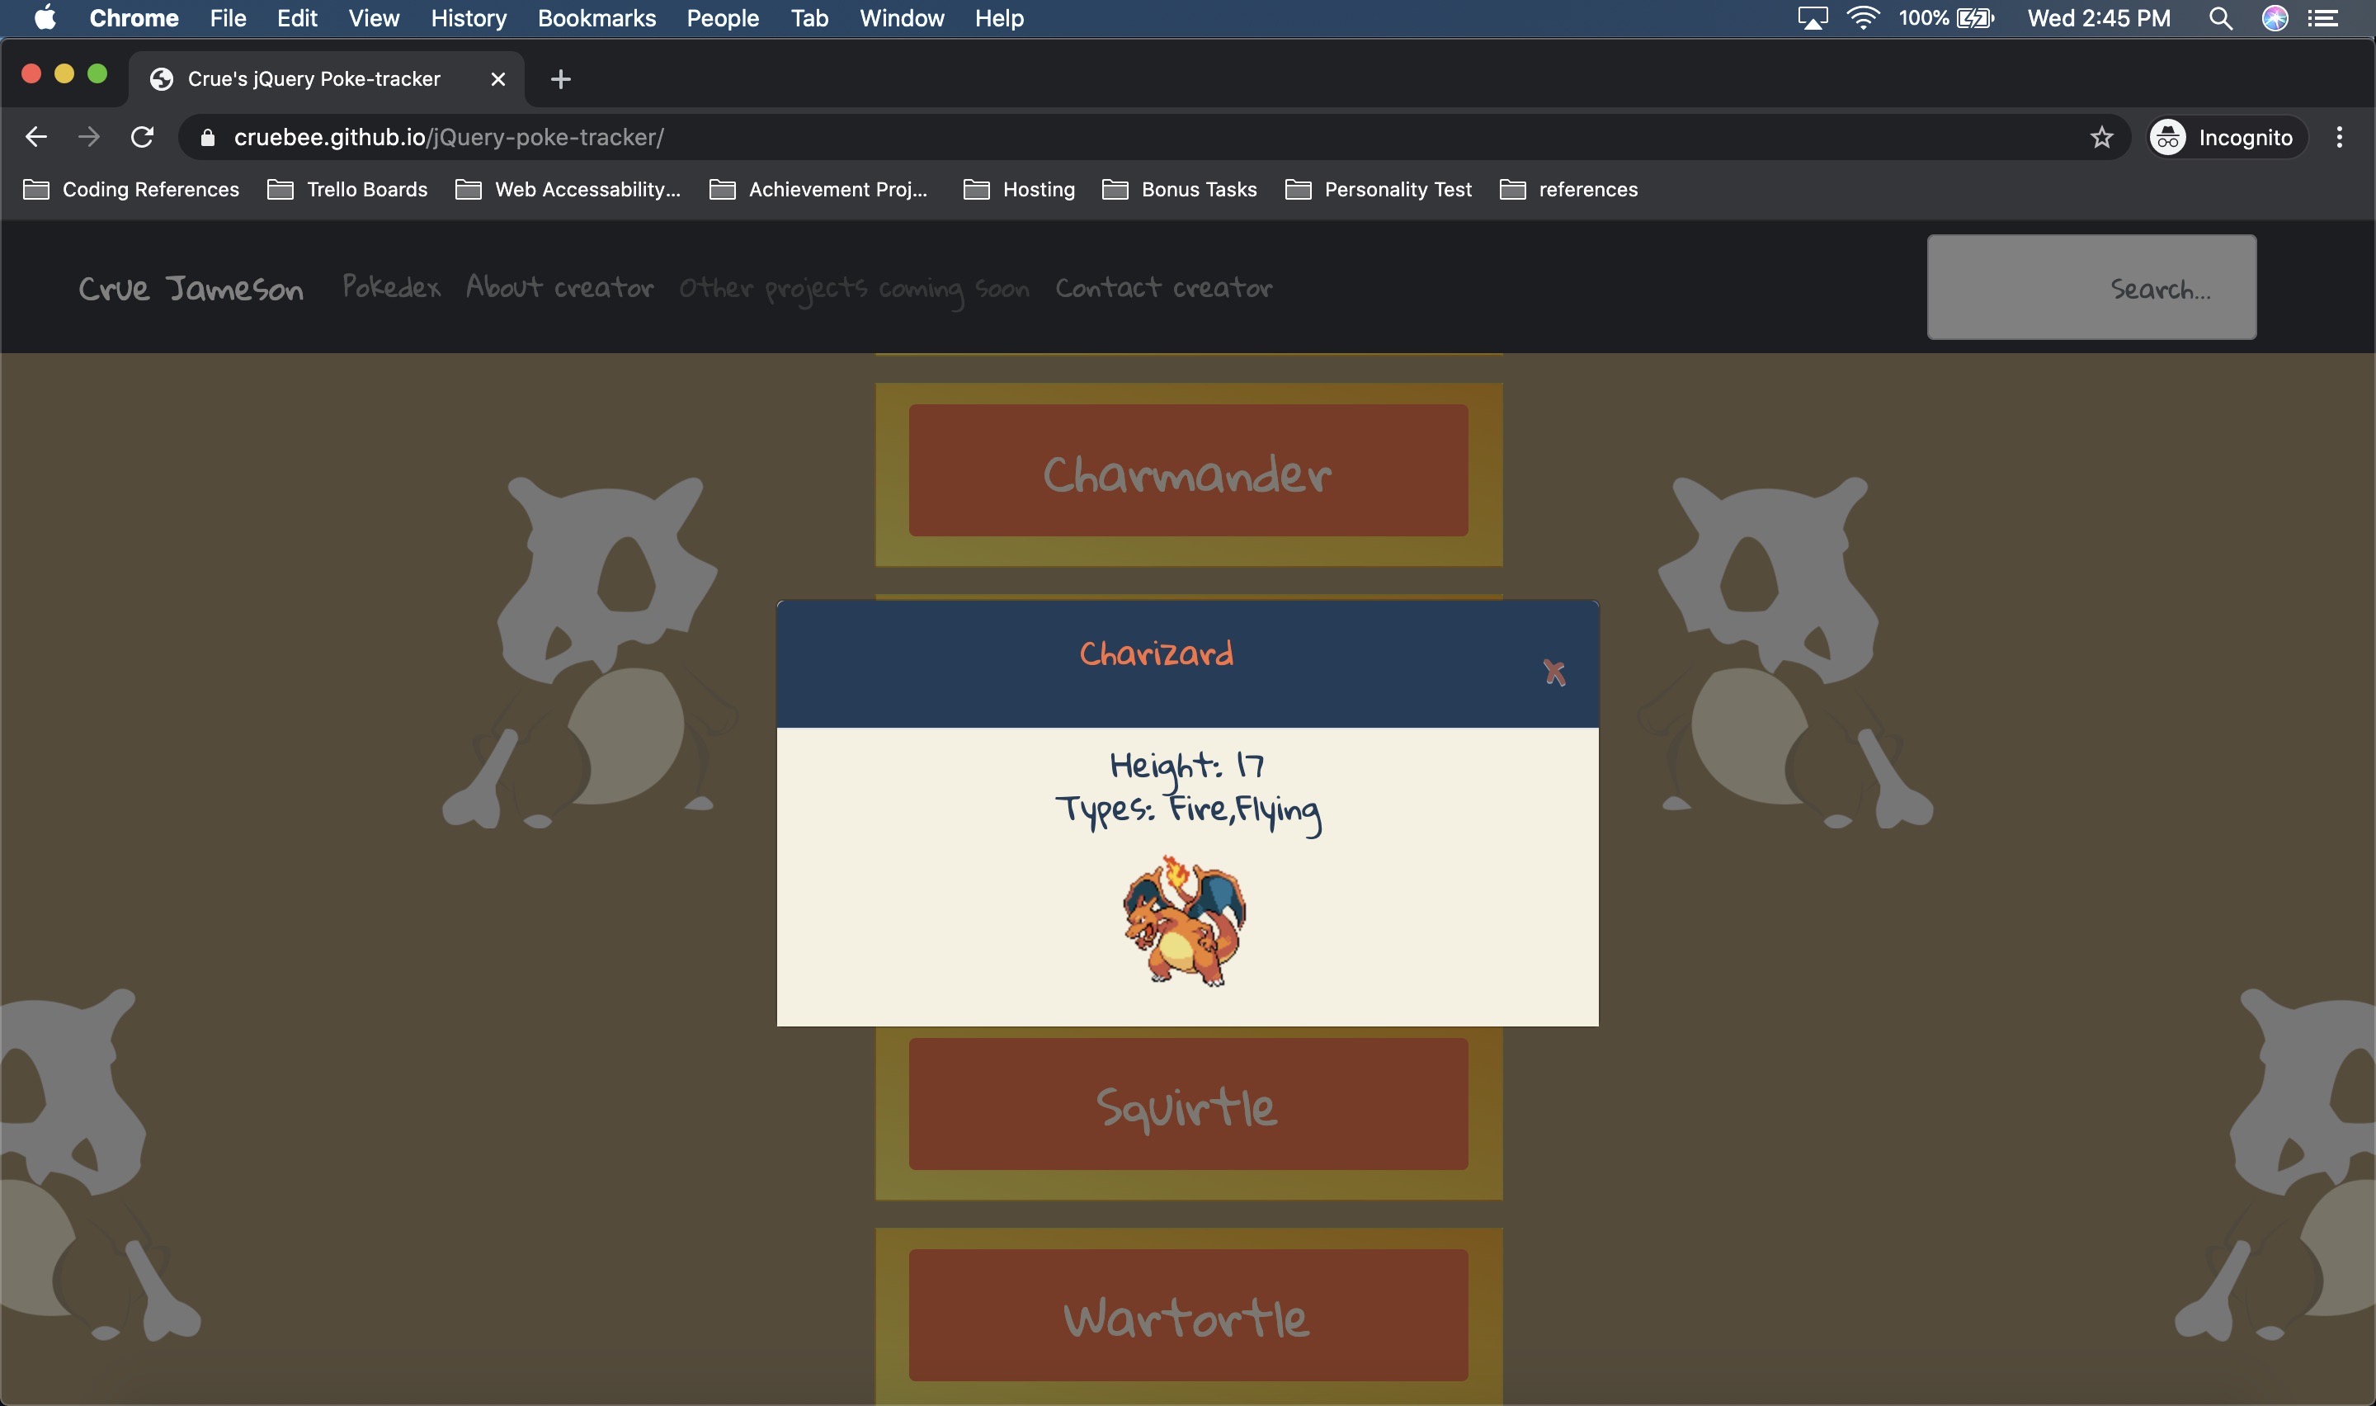Click the Charizard sprite image
Screen dimensions: 2376x1406
tap(1185, 921)
